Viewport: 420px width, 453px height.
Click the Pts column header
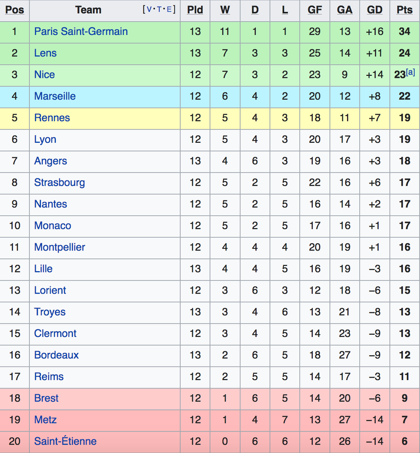coord(404,10)
